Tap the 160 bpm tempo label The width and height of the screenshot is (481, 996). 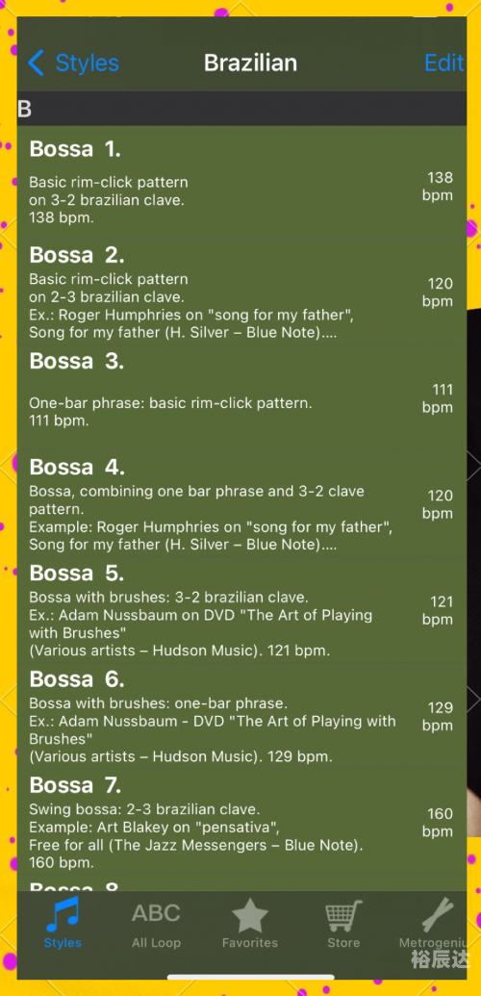438,823
